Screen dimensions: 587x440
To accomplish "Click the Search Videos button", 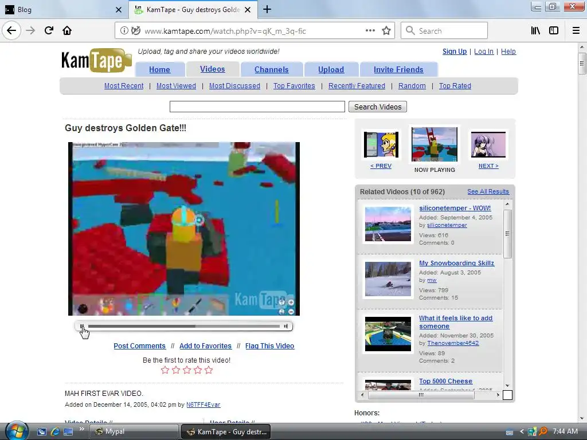I will pos(377,107).
